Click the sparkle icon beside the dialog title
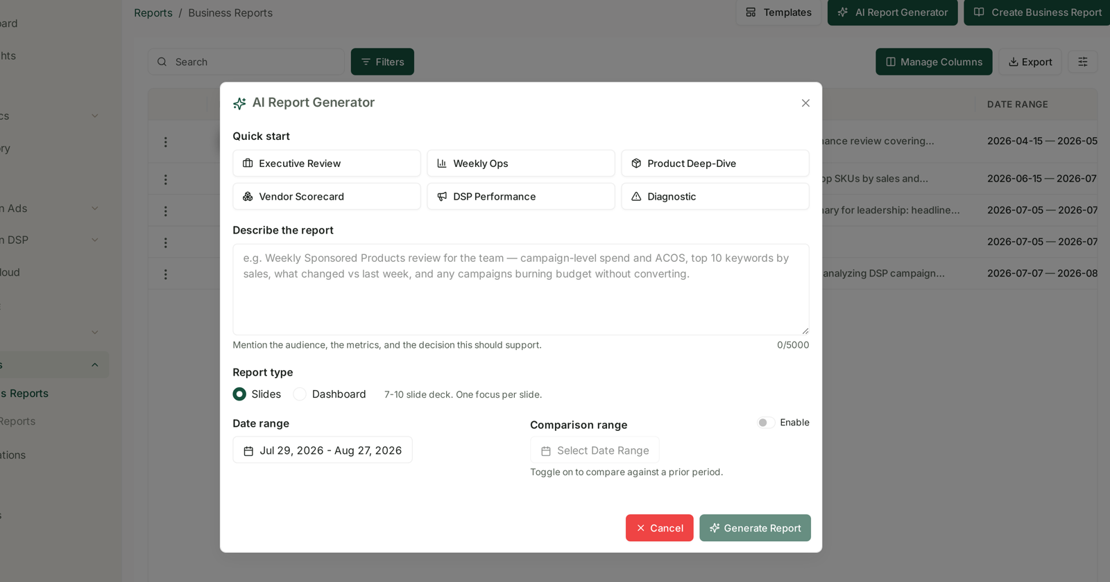Screen dimensions: 1110x582 click(239, 103)
